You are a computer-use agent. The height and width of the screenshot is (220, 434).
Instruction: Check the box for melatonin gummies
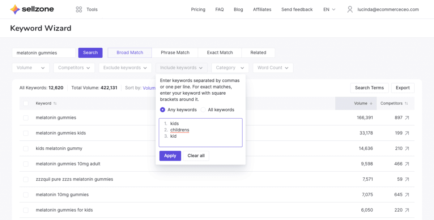click(x=26, y=118)
